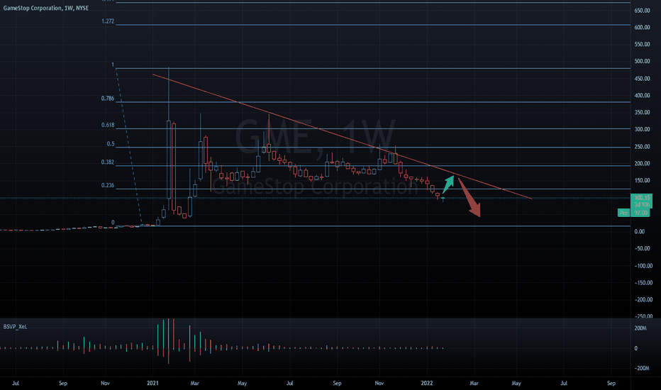Screen dimensions: 661x390
Task: Click the -100.00 price axis label
Action: (x=643, y=266)
